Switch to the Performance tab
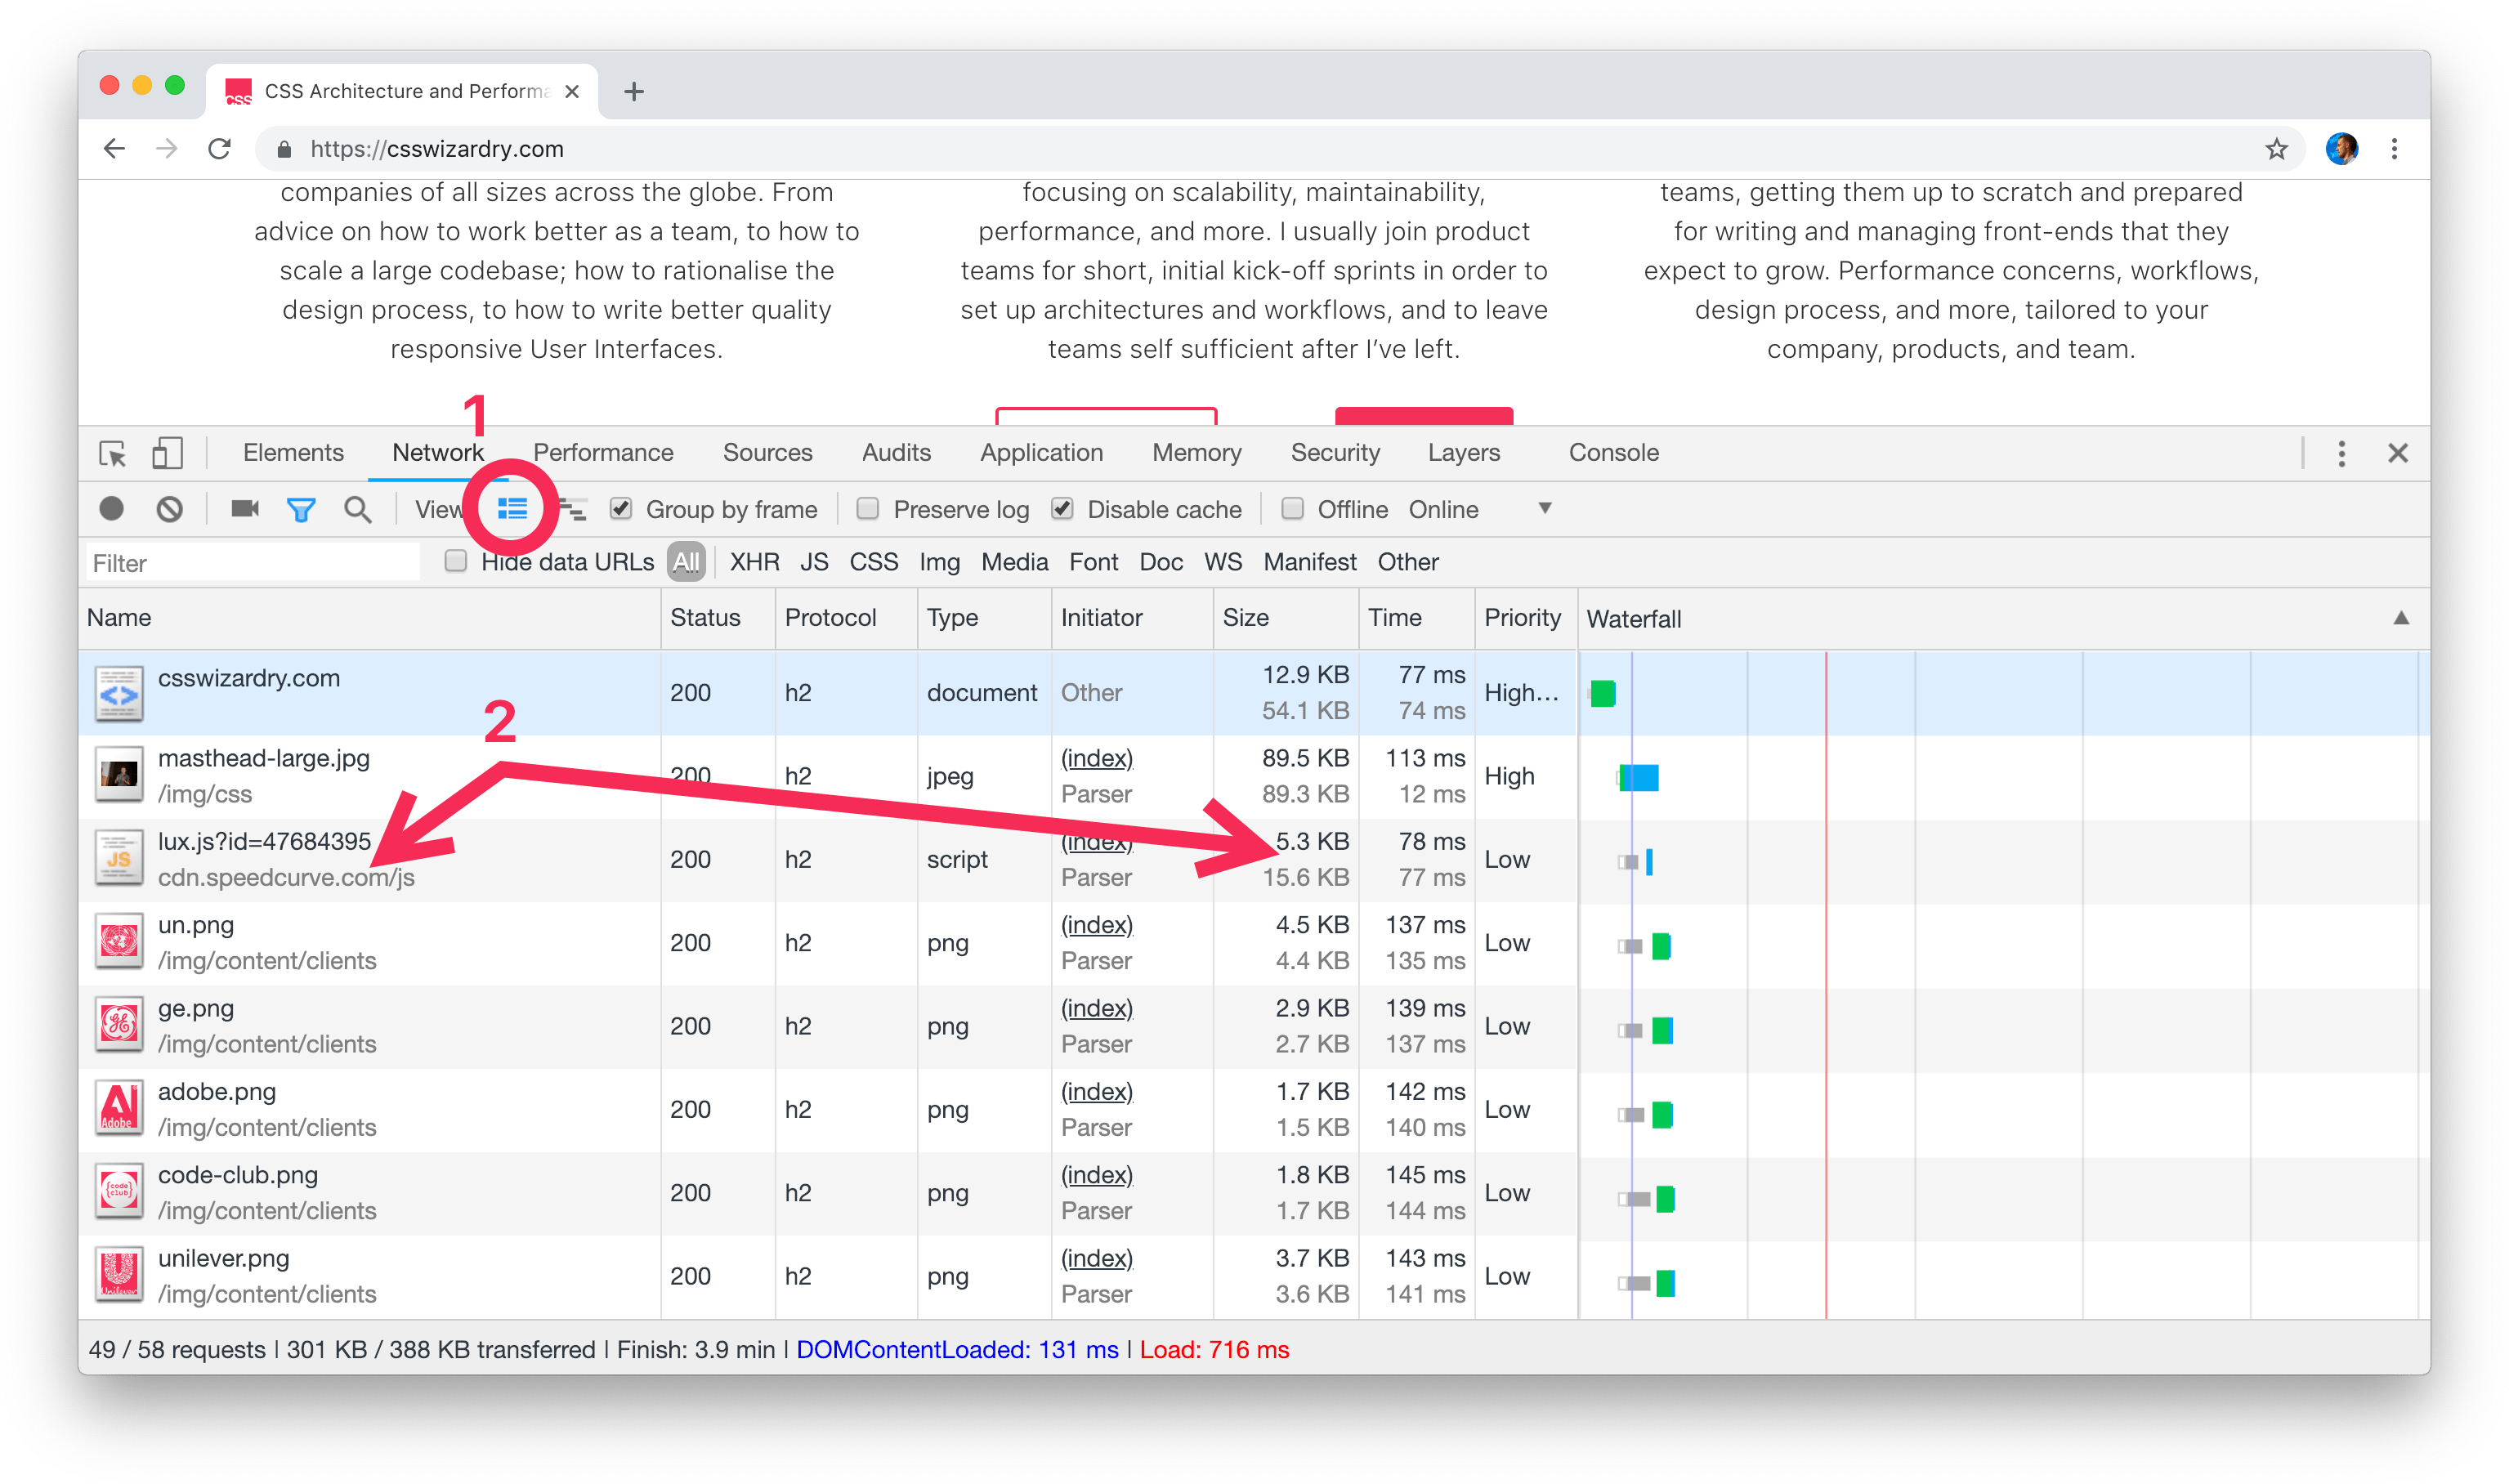Viewport: 2509px width, 1484px height. pos(603,453)
